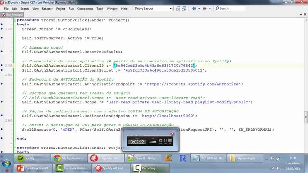Click the scroll up arrow of the editor
308x173 pixels.
coord(306,20)
